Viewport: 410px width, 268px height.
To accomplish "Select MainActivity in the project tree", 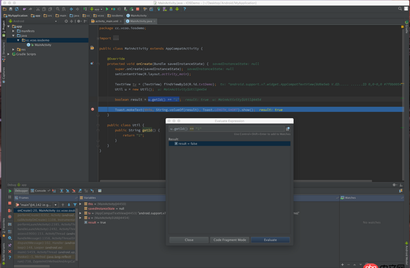I will 43,45.
